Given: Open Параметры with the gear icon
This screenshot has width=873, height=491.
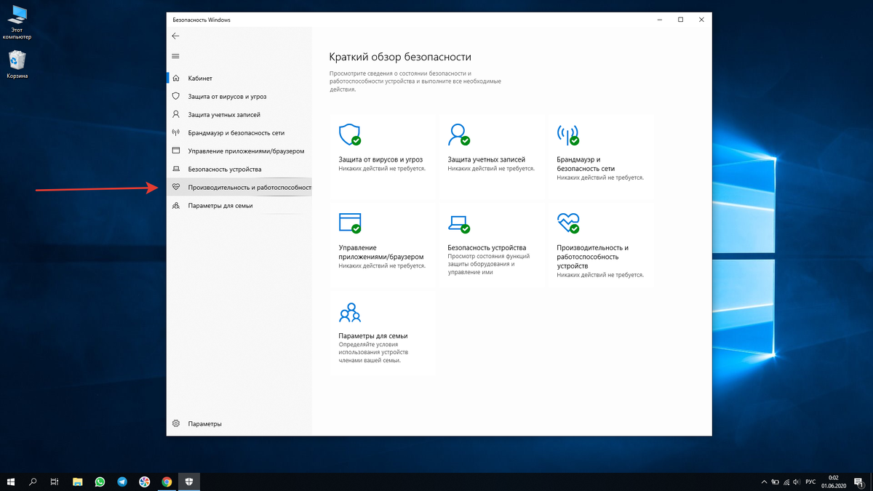Looking at the screenshot, I should 239,423.
